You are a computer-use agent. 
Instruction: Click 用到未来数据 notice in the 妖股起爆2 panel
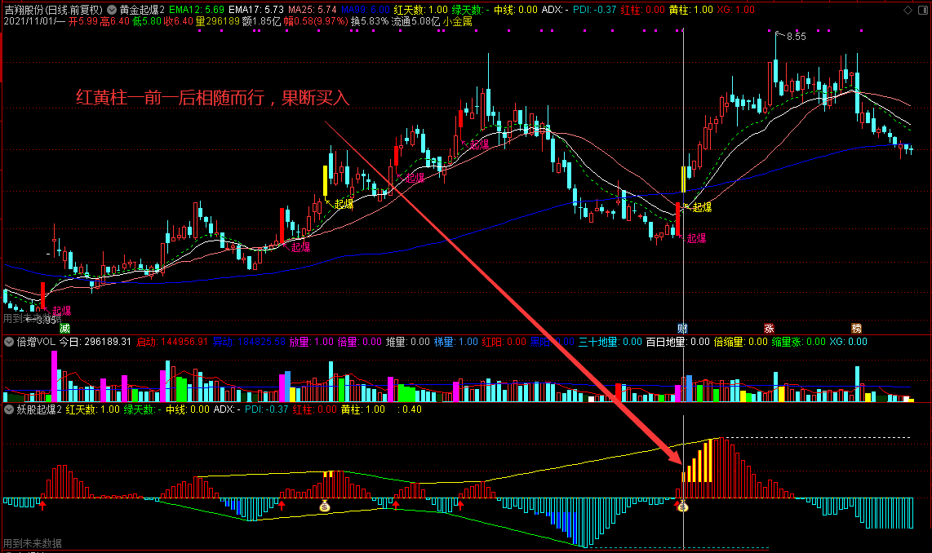pyautogui.click(x=33, y=543)
